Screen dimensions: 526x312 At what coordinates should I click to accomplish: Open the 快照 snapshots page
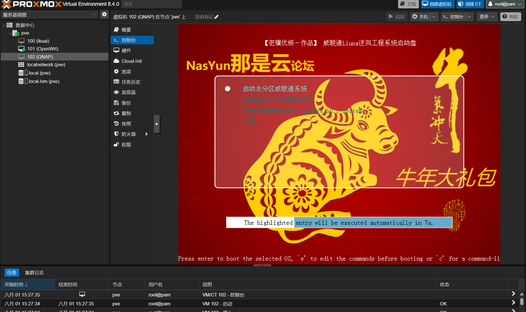point(132,124)
